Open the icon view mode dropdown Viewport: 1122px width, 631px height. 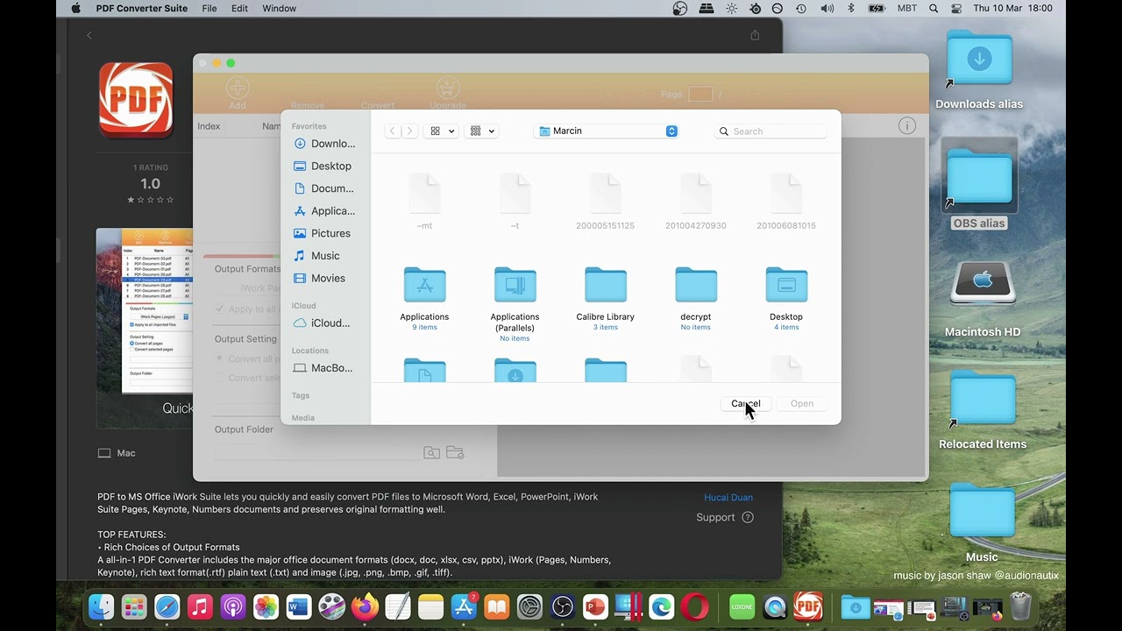pos(442,131)
